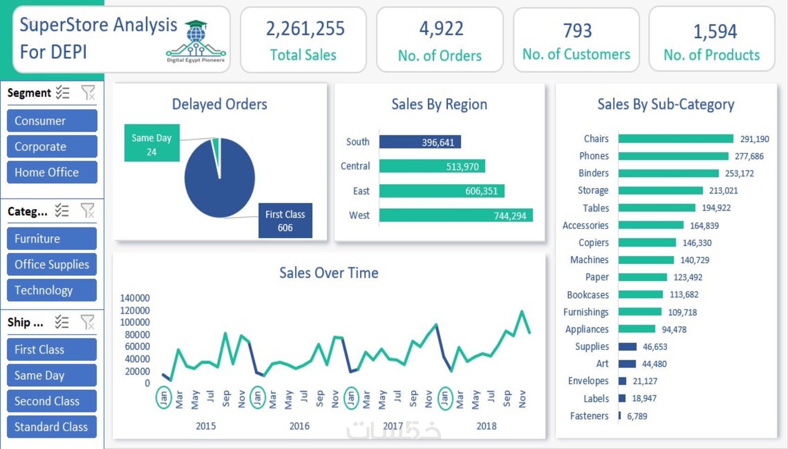Toggle multi-select in the Ship Mode slicer
Screen dimensions: 788x449
(62, 322)
